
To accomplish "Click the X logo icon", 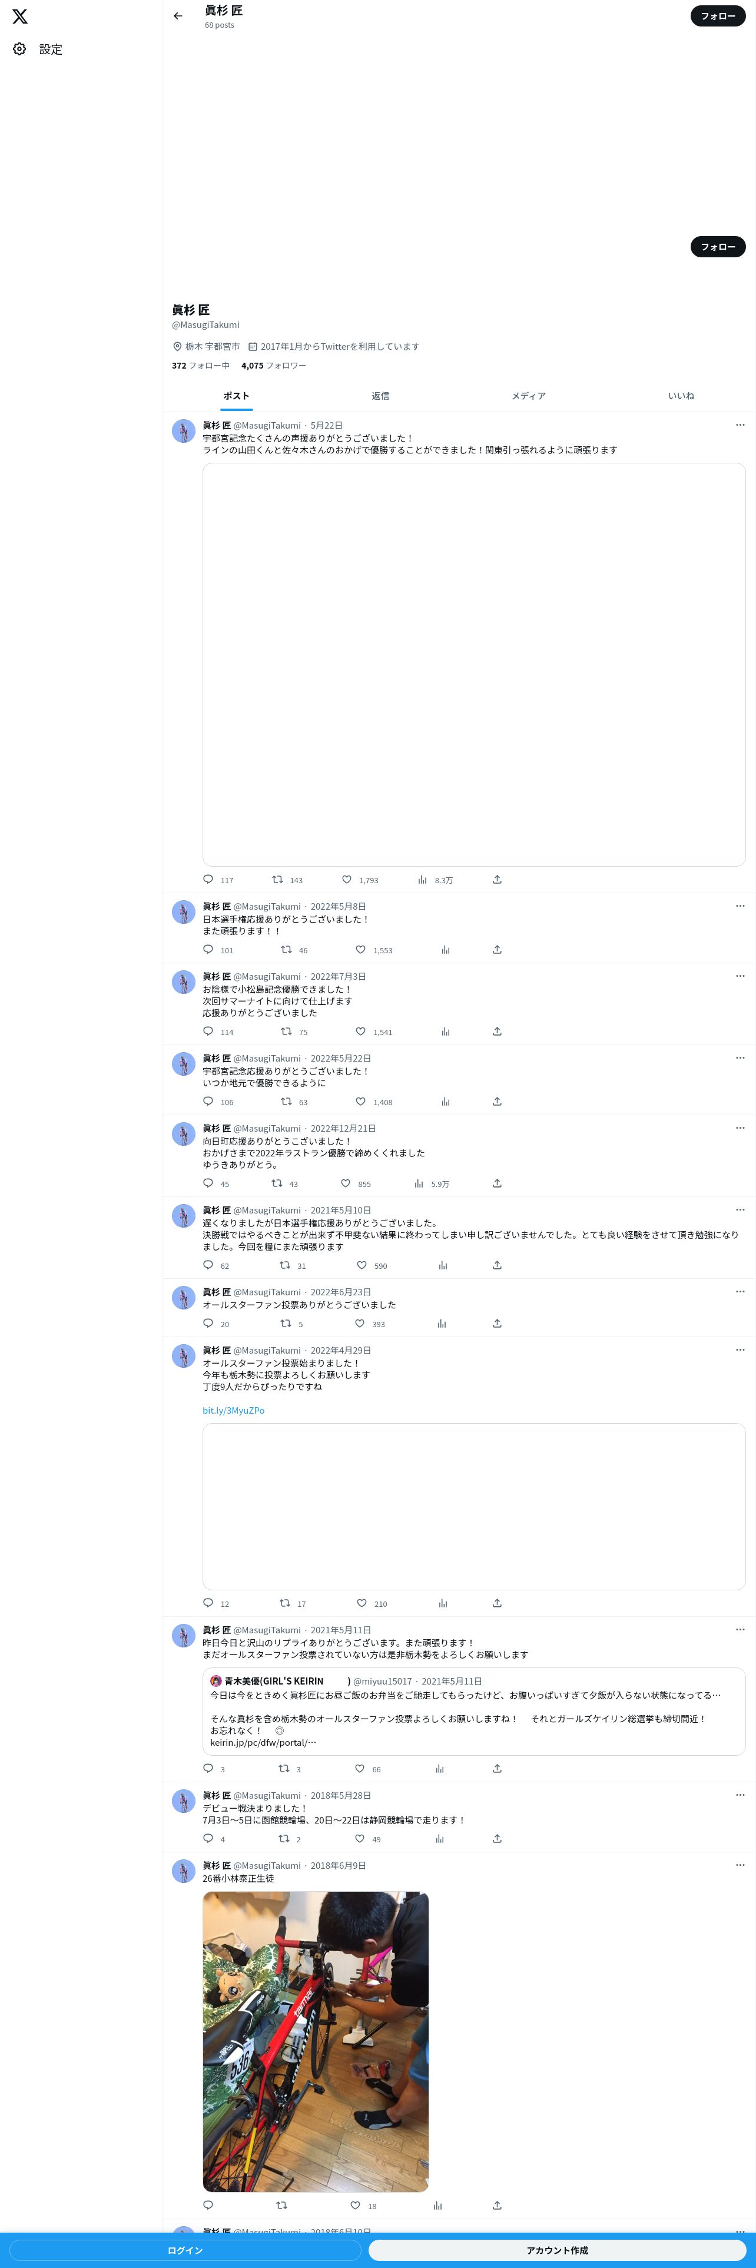I will pyautogui.click(x=19, y=16).
